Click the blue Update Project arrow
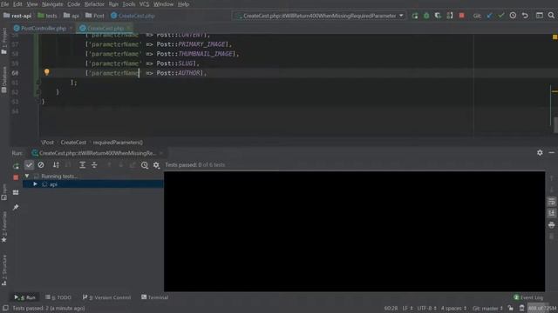Screen dimensions: 558x313 click(x=490, y=16)
